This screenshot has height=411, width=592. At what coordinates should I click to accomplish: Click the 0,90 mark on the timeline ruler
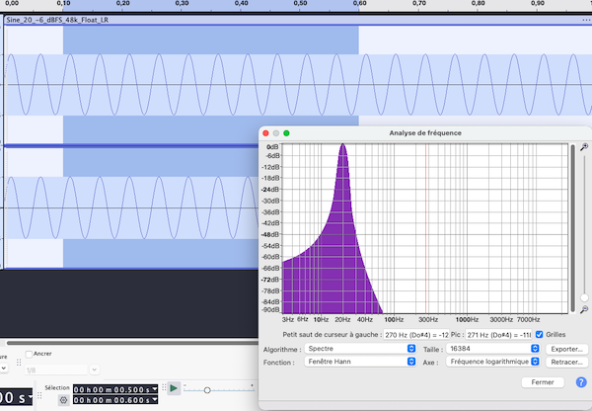pyautogui.click(x=538, y=3)
